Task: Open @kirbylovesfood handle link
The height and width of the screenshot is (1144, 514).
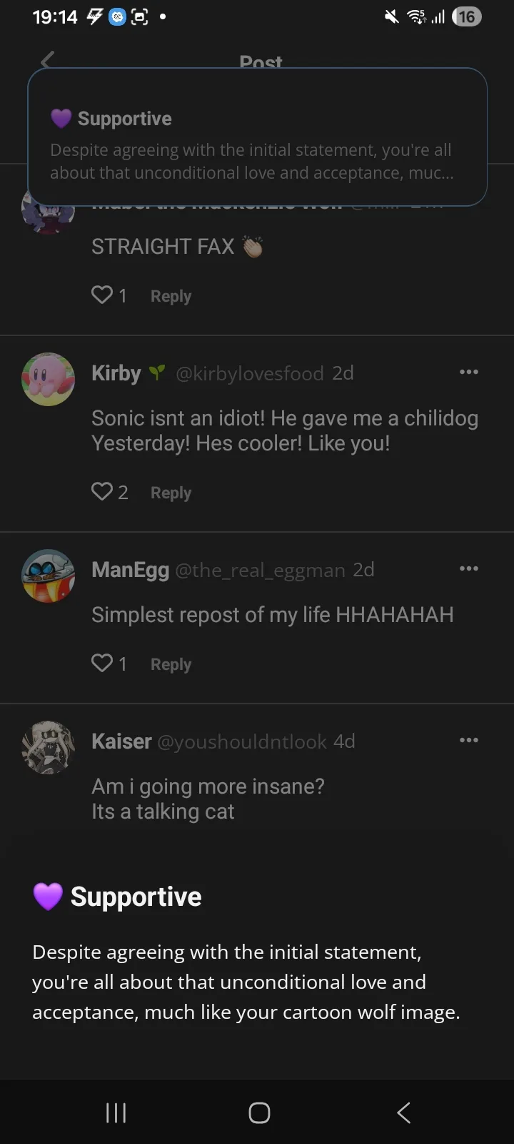Action: click(x=249, y=373)
